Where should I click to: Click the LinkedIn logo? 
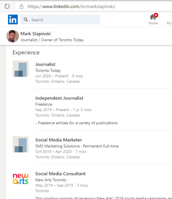(13, 20)
